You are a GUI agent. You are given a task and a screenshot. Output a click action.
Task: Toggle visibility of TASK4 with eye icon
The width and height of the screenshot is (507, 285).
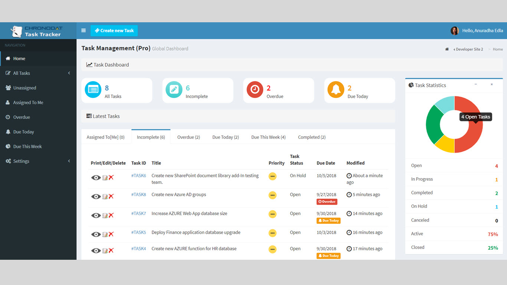[x=96, y=250]
